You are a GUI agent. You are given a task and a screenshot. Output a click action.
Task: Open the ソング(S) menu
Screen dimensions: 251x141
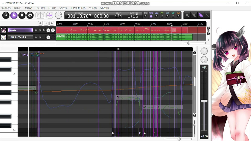pos(63,8)
